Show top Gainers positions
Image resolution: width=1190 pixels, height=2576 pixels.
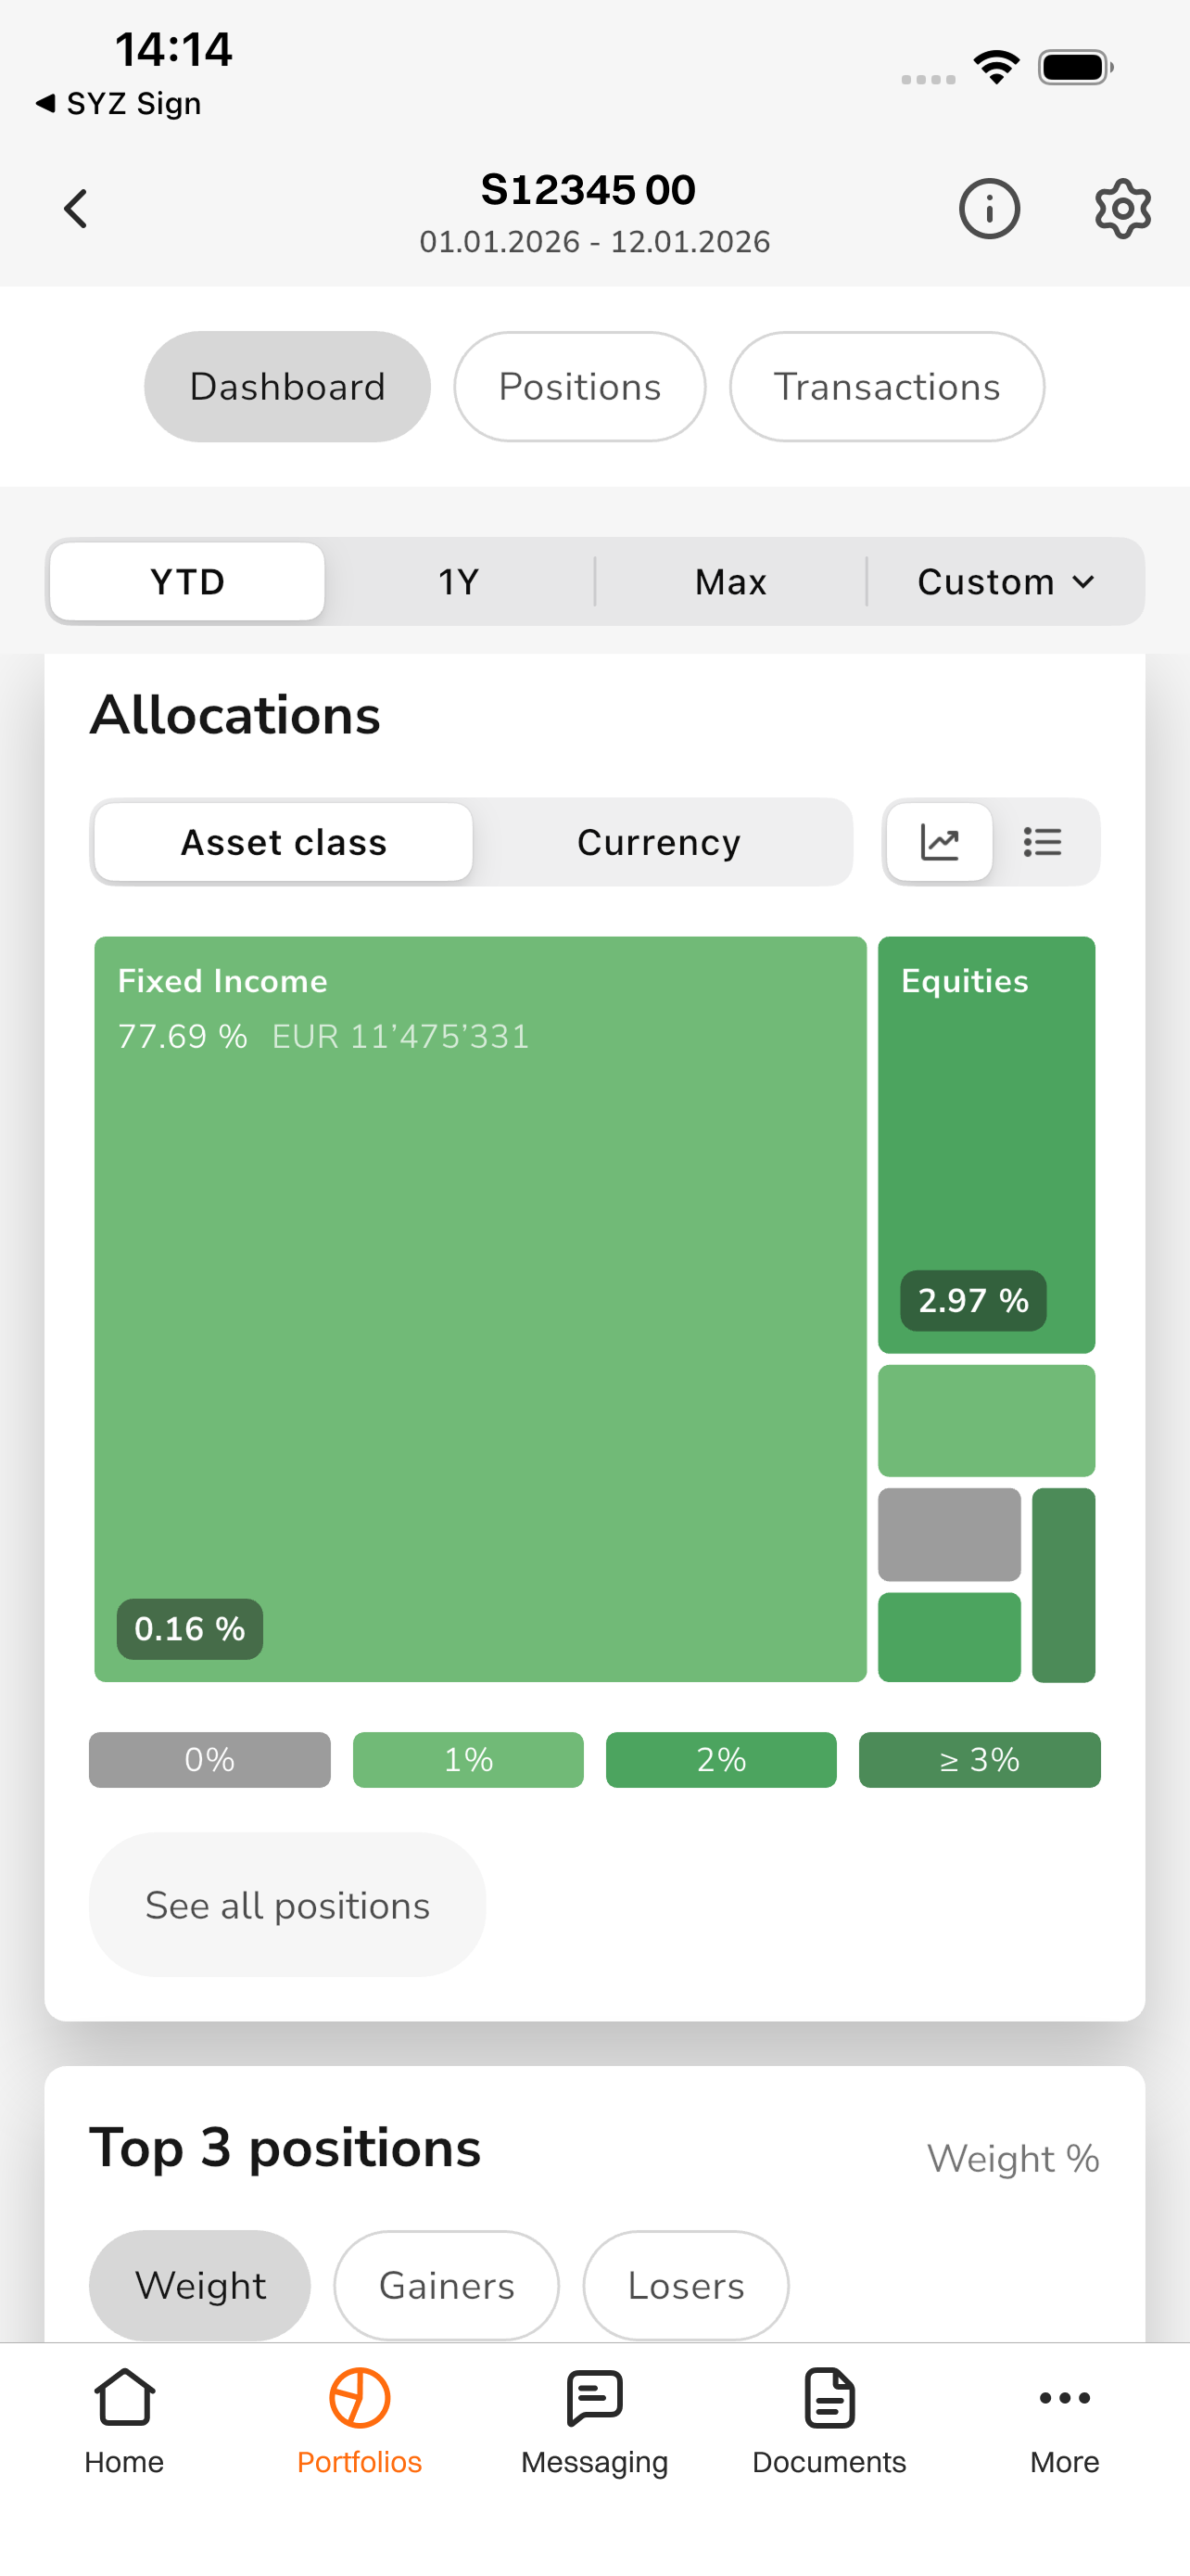click(x=447, y=2286)
